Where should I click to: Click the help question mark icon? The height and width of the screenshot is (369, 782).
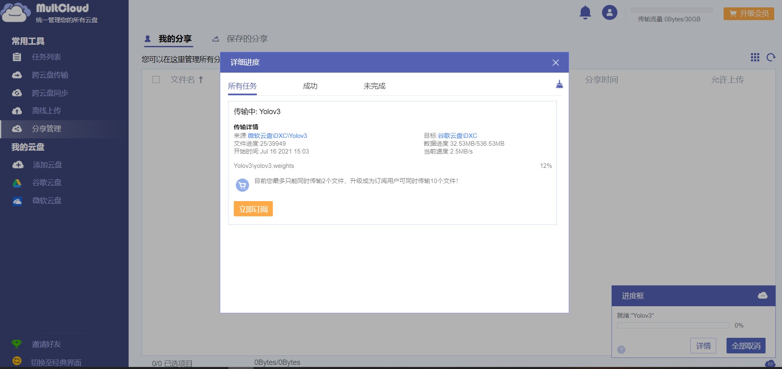[x=621, y=350]
